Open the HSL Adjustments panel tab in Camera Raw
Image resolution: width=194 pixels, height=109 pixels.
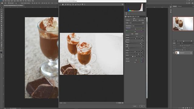click(x=130, y=17)
